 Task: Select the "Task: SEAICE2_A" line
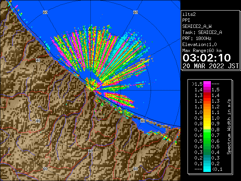pyautogui.click(x=202, y=32)
